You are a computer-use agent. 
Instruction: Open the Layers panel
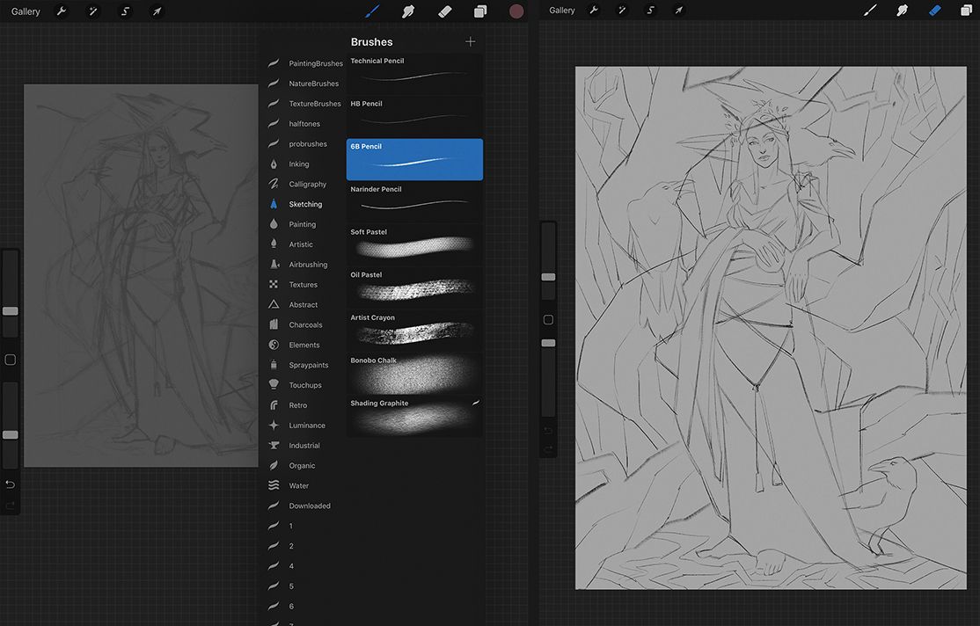[x=480, y=11]
